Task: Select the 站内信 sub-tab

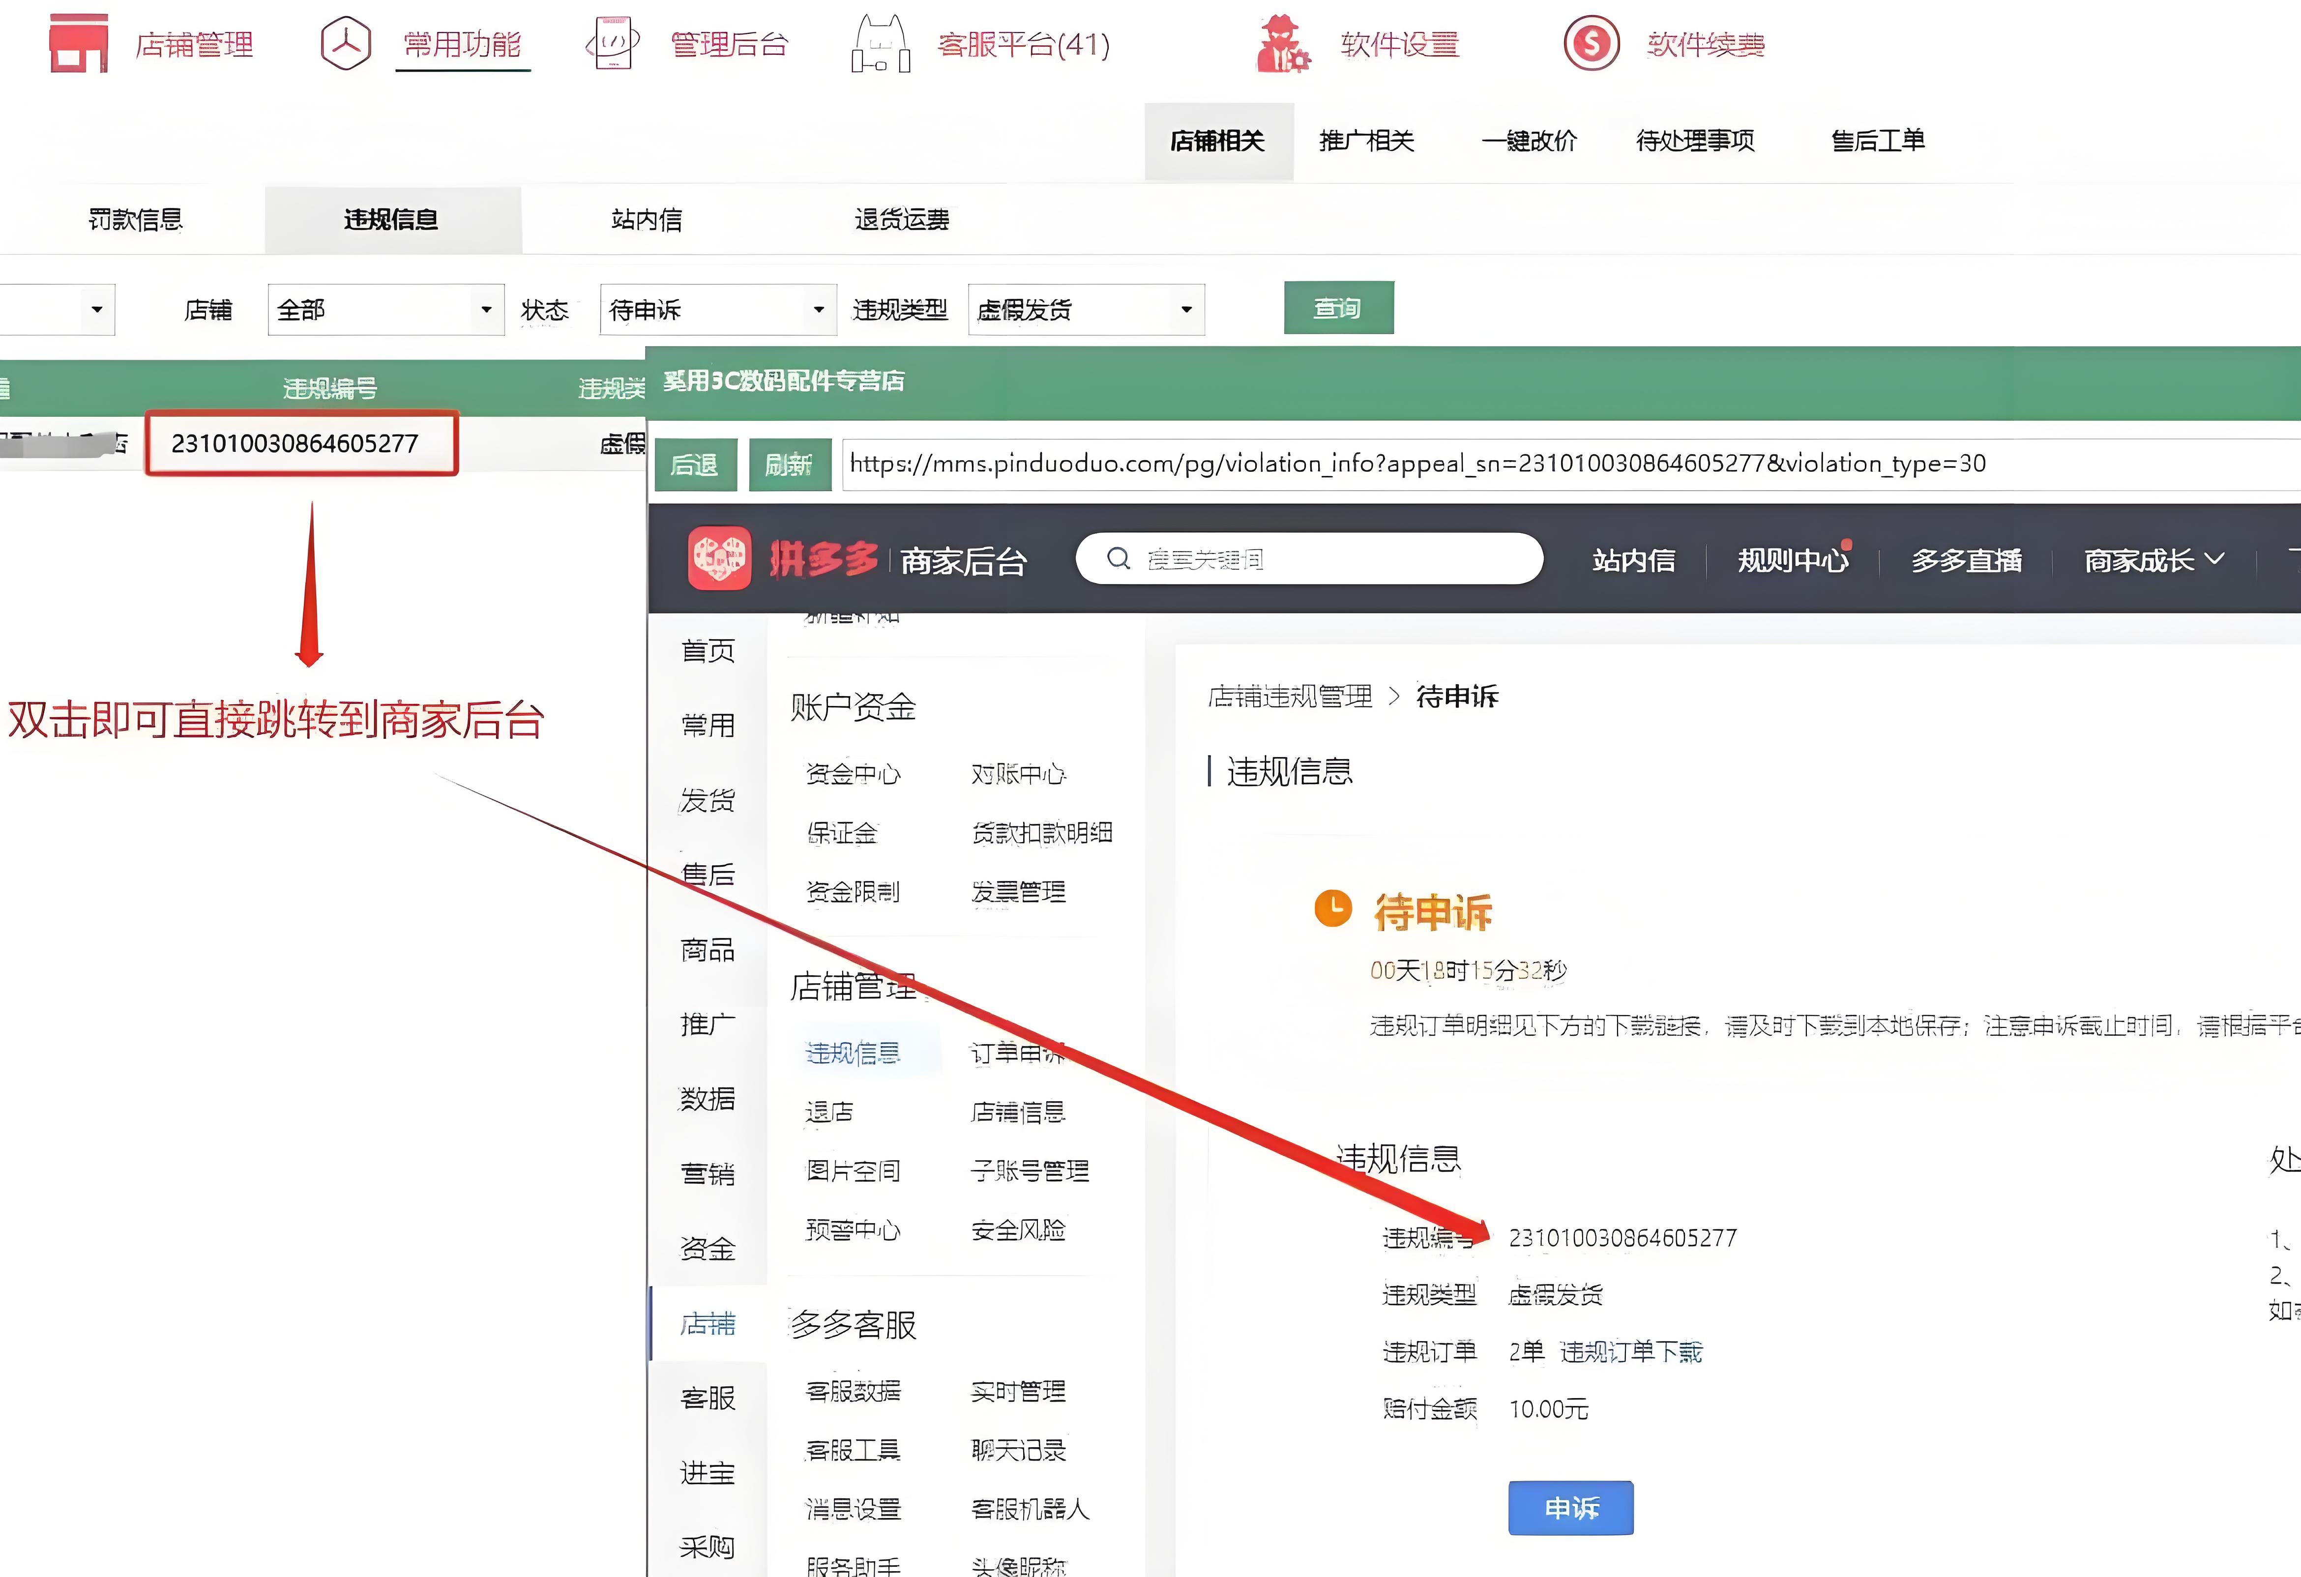Action: point(647,220)
